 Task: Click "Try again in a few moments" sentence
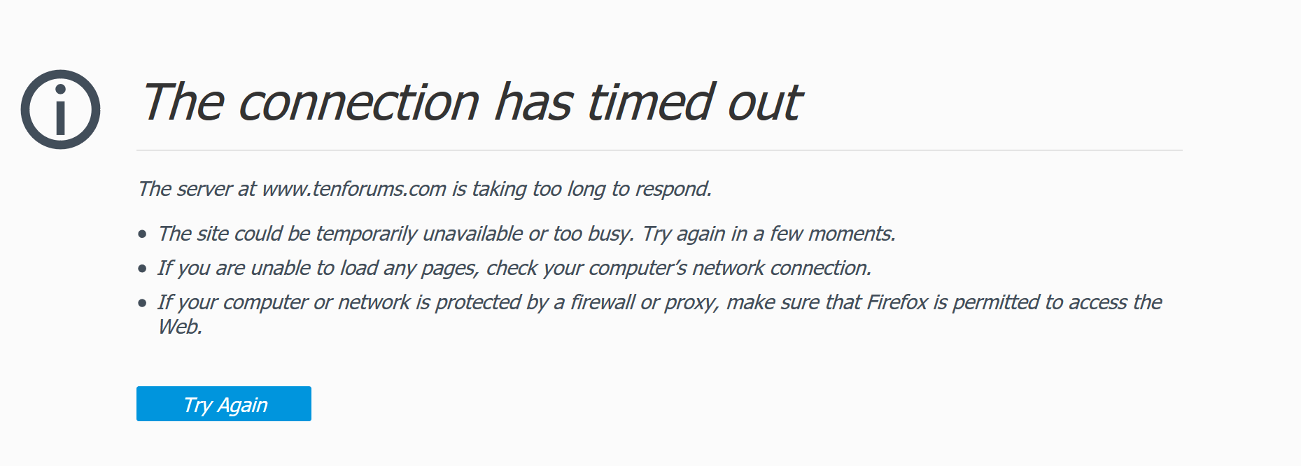point(768,234)
